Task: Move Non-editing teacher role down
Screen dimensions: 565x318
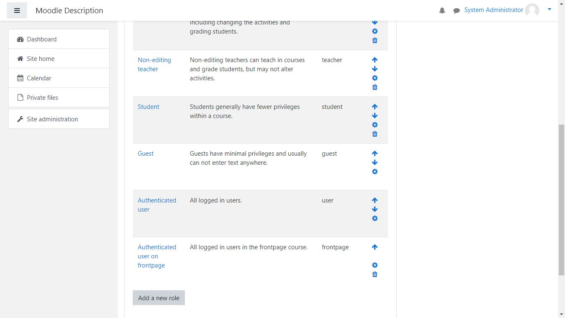Action: (375, 69)
